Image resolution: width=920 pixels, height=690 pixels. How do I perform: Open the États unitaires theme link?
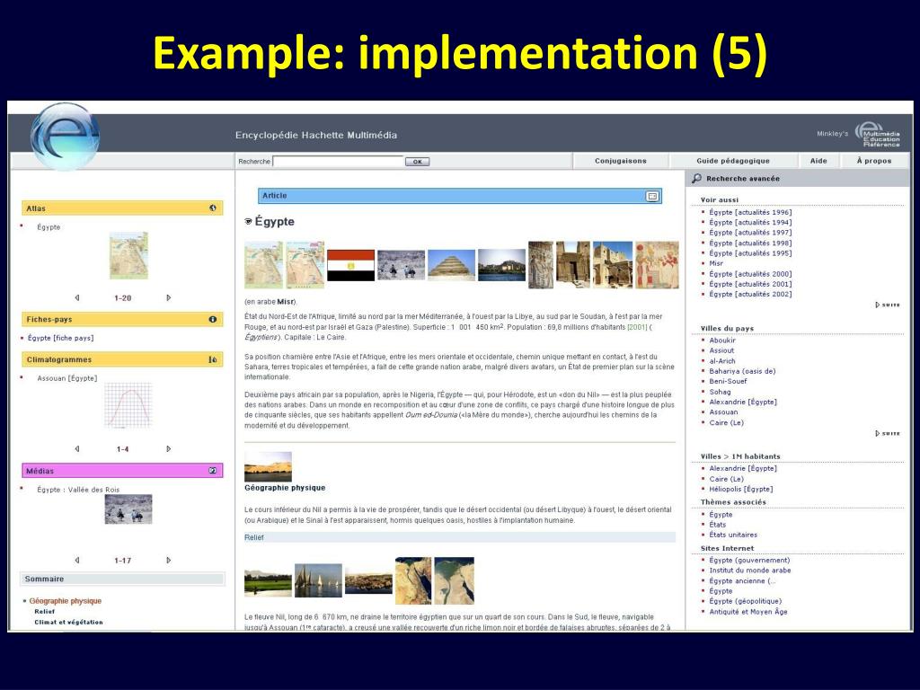(x=733, y=535)
